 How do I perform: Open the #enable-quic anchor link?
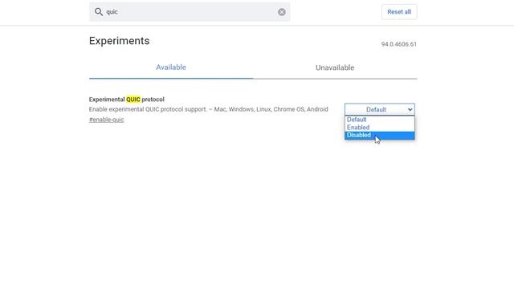107,120
